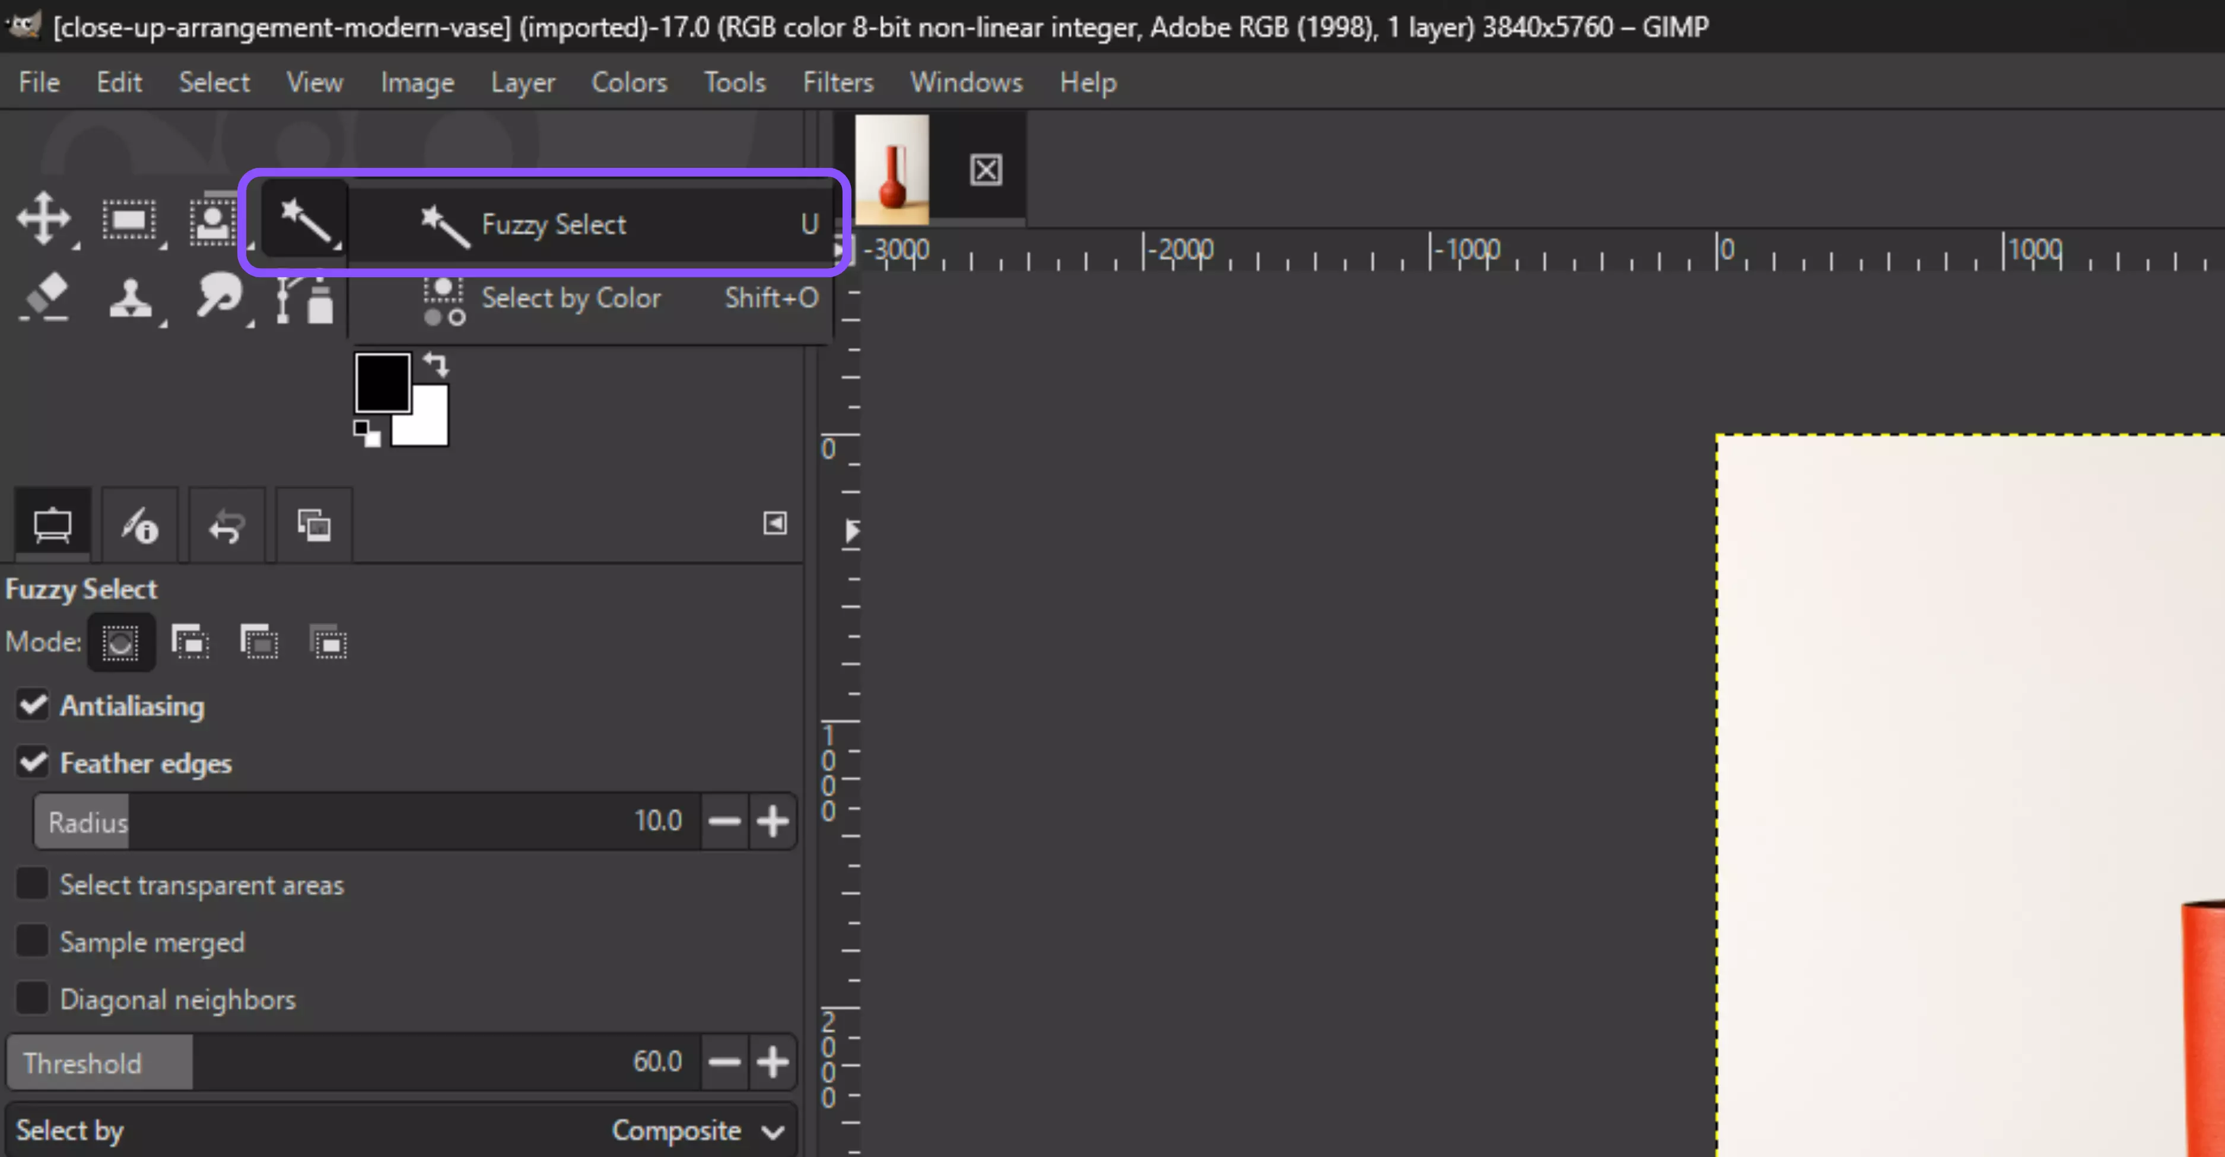2225x1157 pixels.
Task: Swap foreground and background colors
Action: click(436, 364)
